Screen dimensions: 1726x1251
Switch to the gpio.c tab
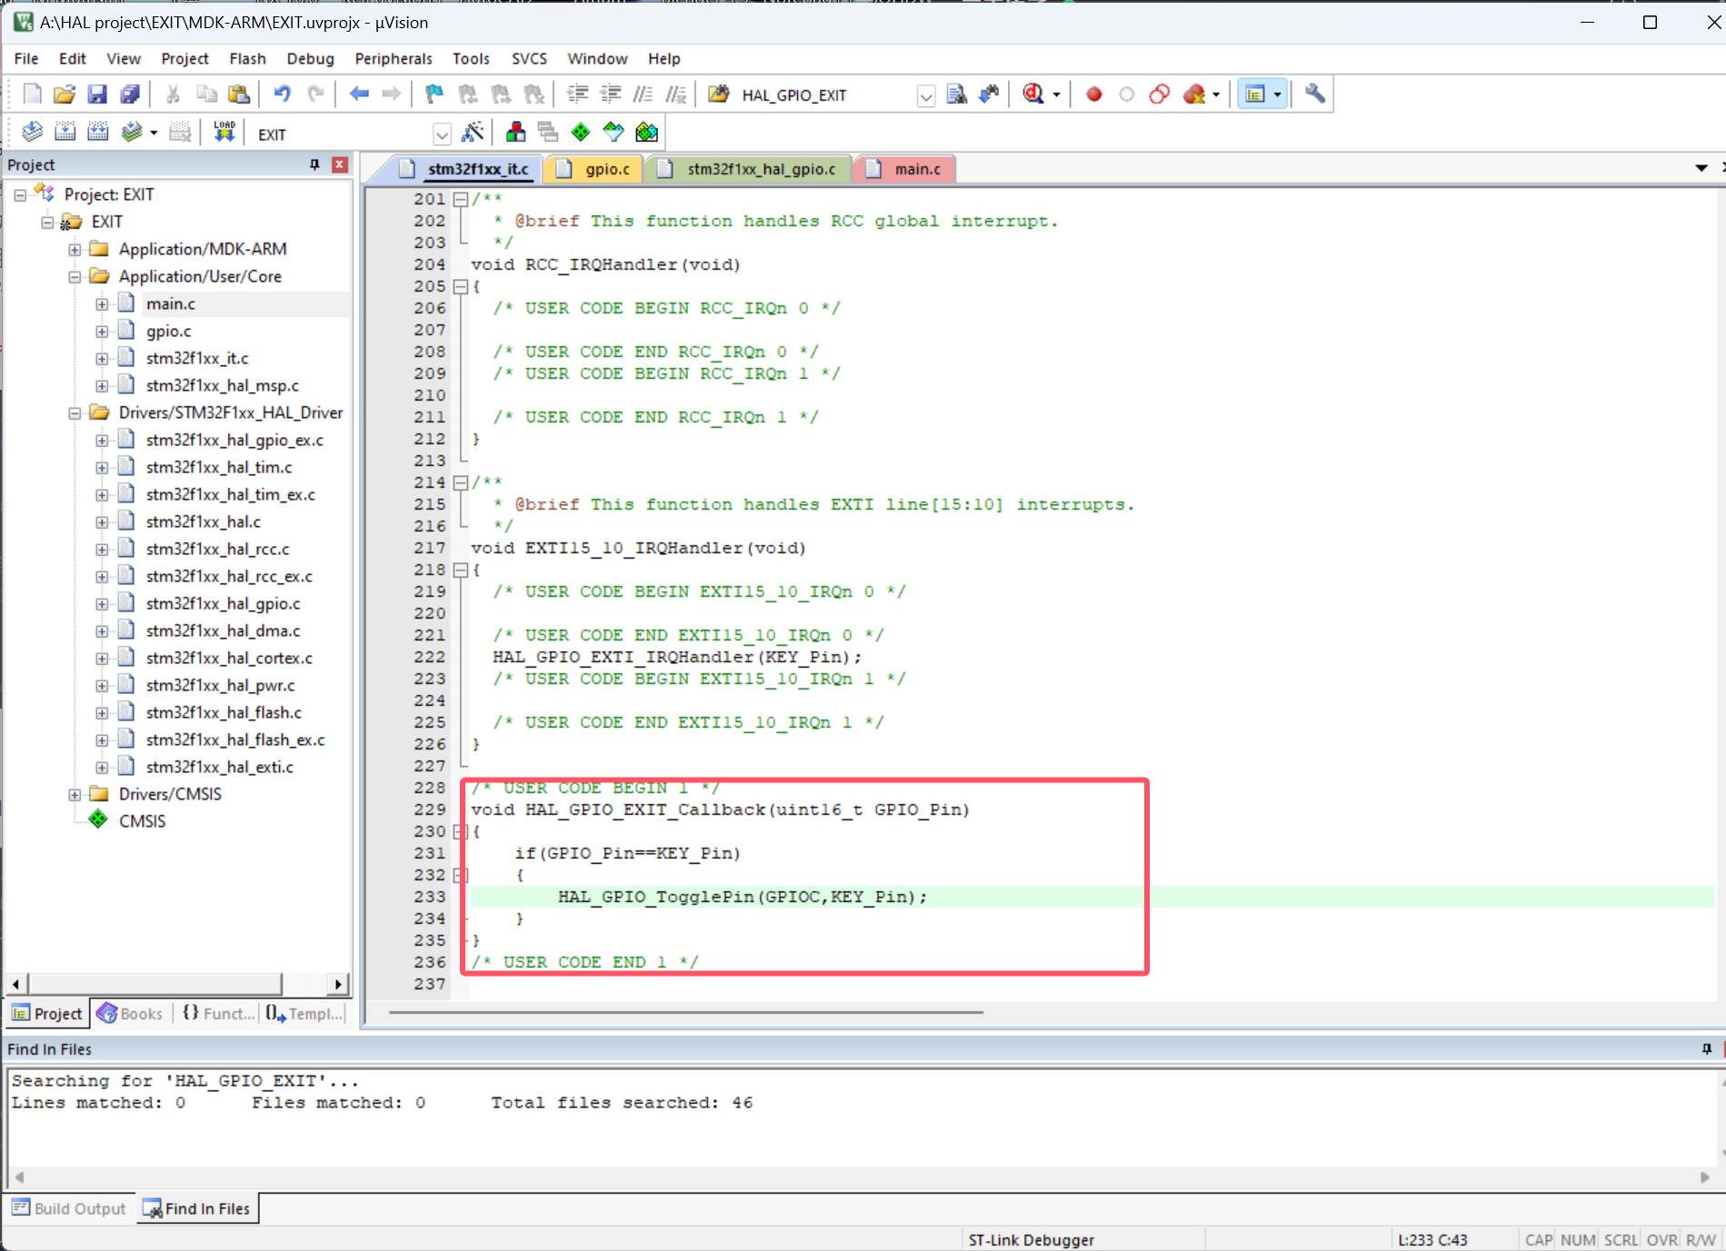pos(606,168)
